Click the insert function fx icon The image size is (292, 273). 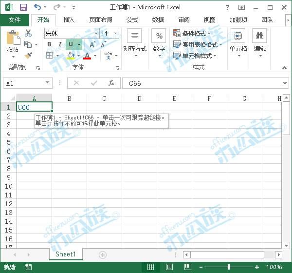[111, 83]
